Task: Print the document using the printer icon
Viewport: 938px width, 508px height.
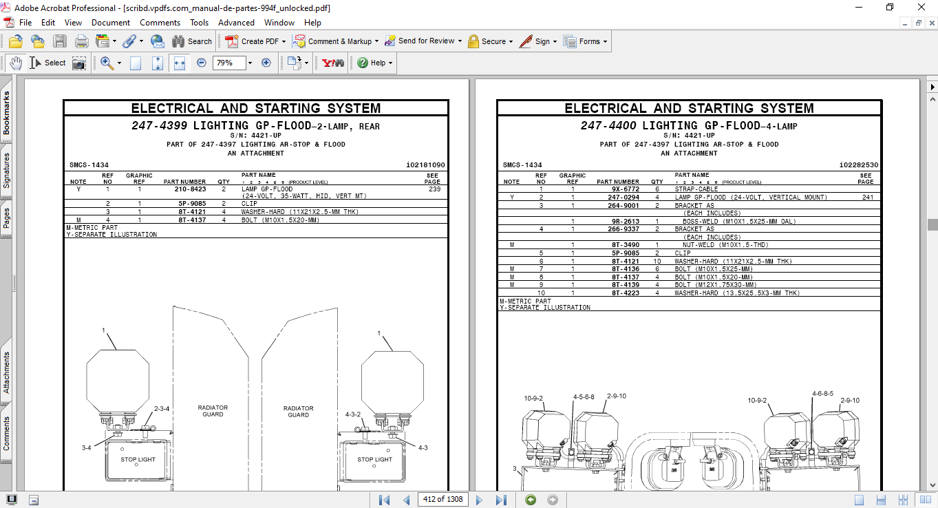Action: point(81,41)
